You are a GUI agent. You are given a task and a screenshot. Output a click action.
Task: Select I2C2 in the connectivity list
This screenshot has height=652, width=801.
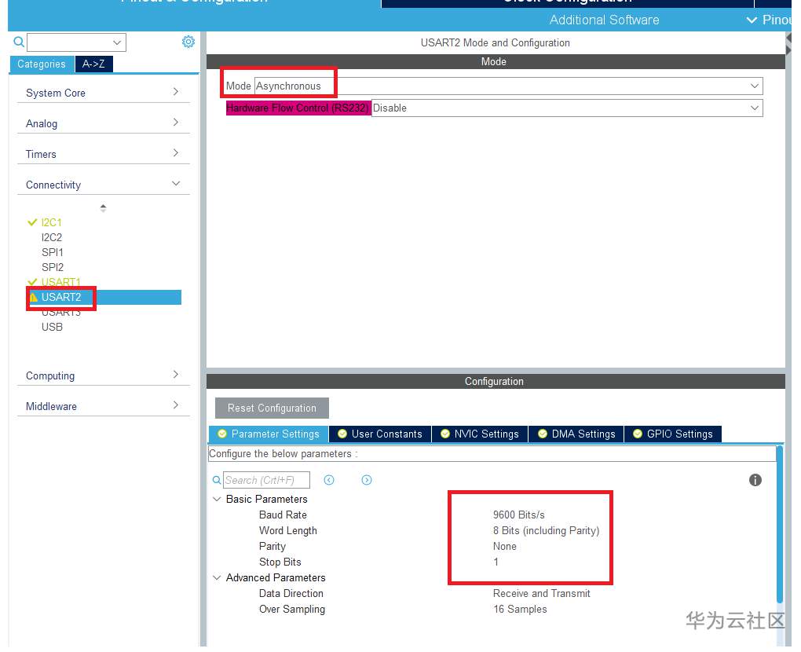(x=52, y=237)
